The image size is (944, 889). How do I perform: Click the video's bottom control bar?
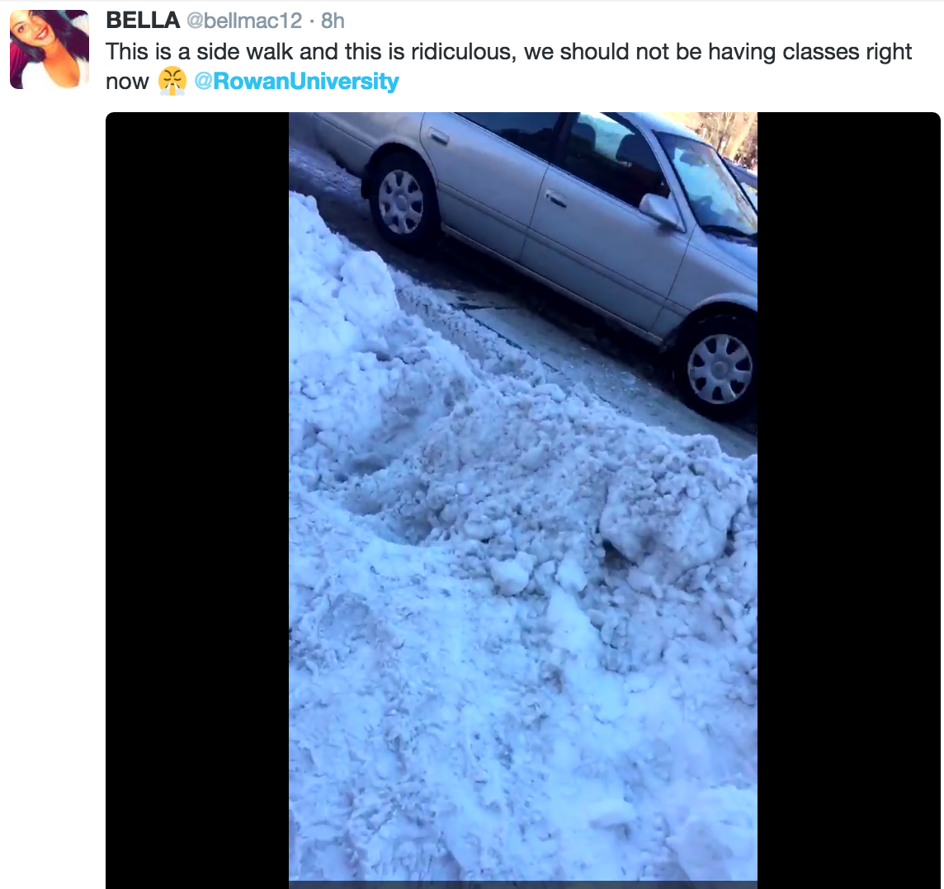[x=522, y=885]
